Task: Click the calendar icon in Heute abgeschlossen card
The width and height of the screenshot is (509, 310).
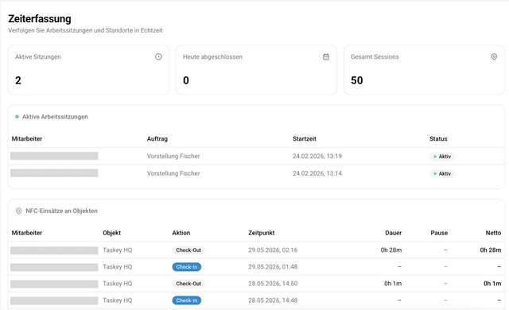Action: [x=326, y=56]
